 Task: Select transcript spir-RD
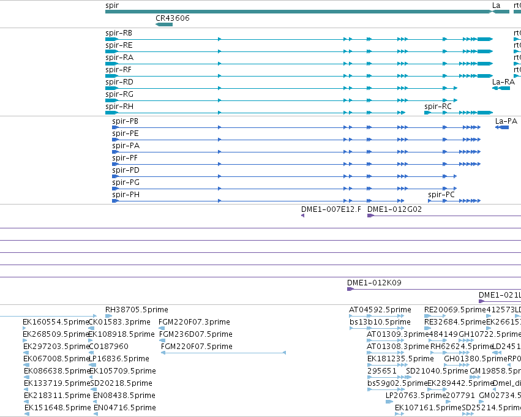[282, 88]
